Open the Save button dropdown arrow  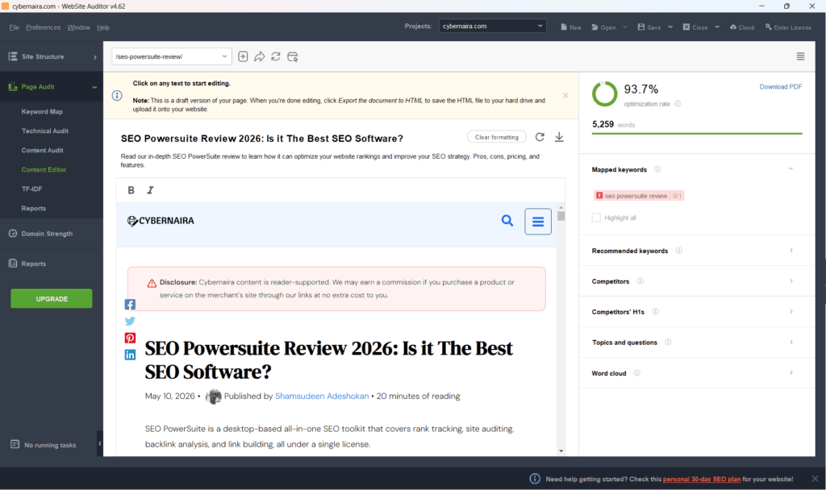(x=670, y=27)
